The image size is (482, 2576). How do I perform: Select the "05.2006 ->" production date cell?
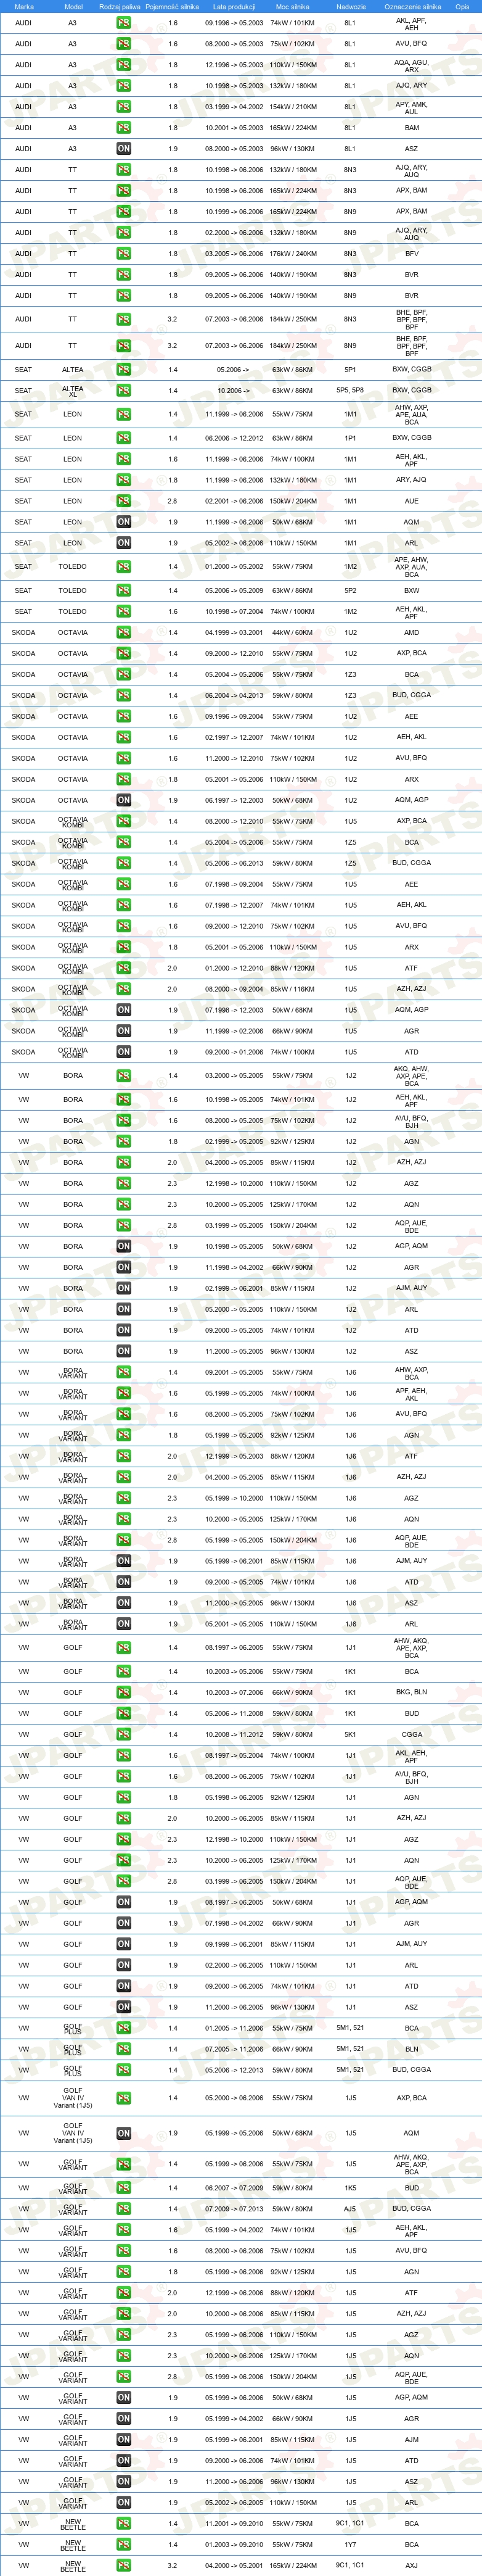click(234, 370)
